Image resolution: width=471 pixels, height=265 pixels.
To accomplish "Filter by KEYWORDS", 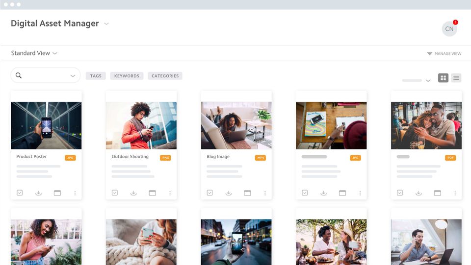I will click(127, 76).
